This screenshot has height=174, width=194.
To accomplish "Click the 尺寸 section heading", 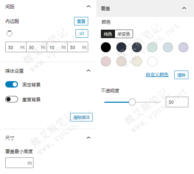I will pos(10,138).
